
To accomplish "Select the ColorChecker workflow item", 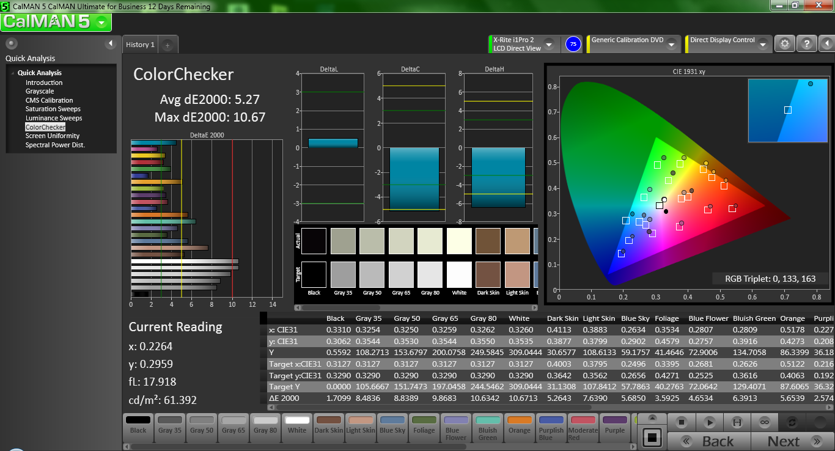I will [45, 127].
